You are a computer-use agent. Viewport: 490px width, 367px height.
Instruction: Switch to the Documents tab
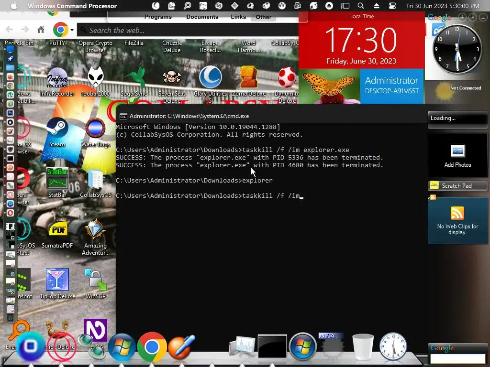click(202, 17)
